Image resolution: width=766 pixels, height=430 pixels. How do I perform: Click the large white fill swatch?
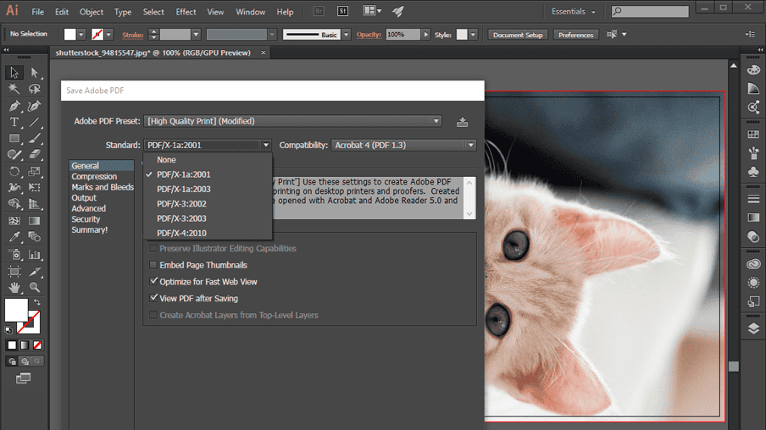click(x=16, y=310)
